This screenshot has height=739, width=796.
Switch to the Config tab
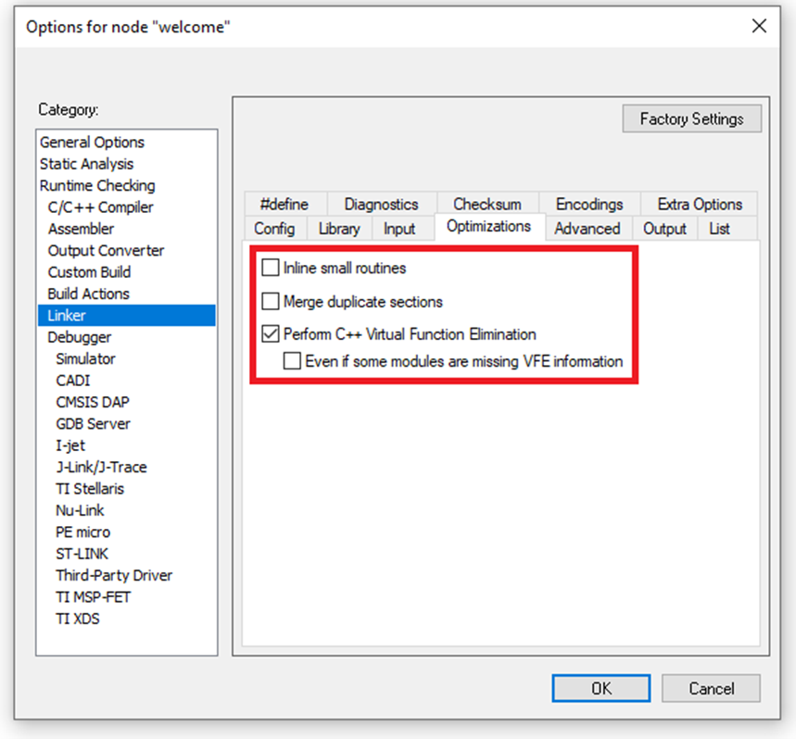click(x=274, y=229)
